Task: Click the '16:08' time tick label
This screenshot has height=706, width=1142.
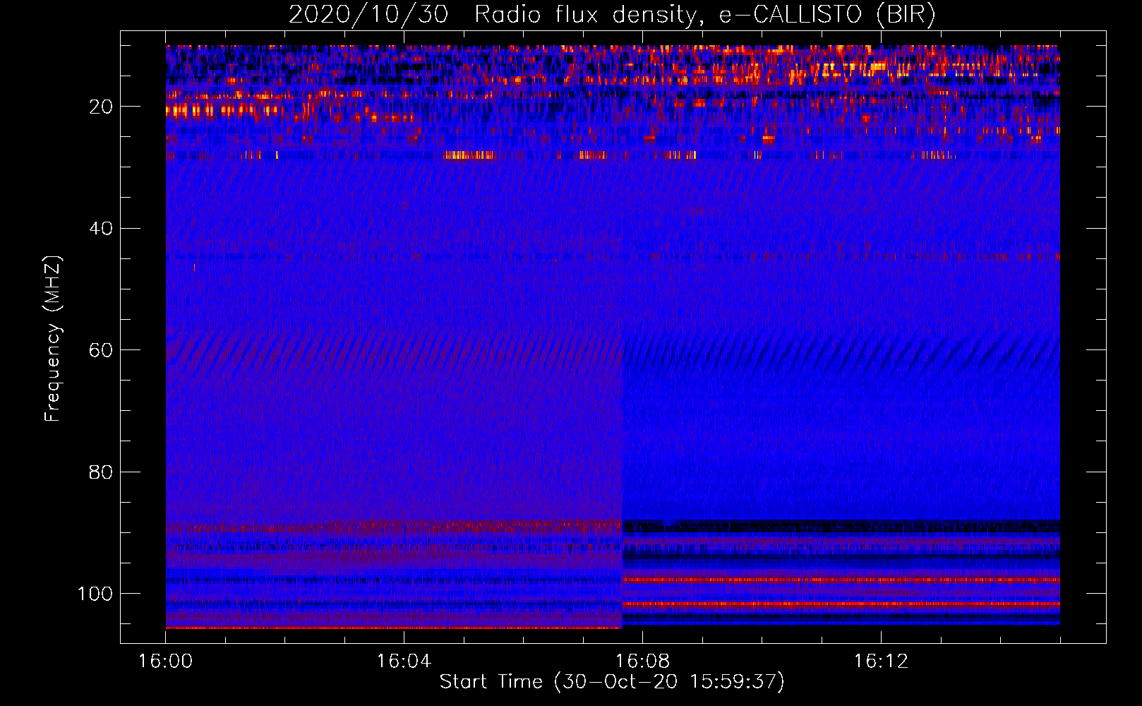Action: tap(642, 661)
